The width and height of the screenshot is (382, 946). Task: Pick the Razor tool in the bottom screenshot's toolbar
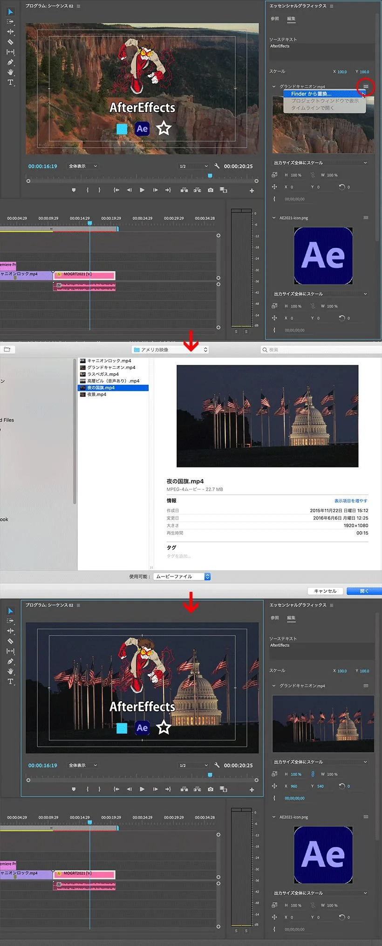point(10,641)
